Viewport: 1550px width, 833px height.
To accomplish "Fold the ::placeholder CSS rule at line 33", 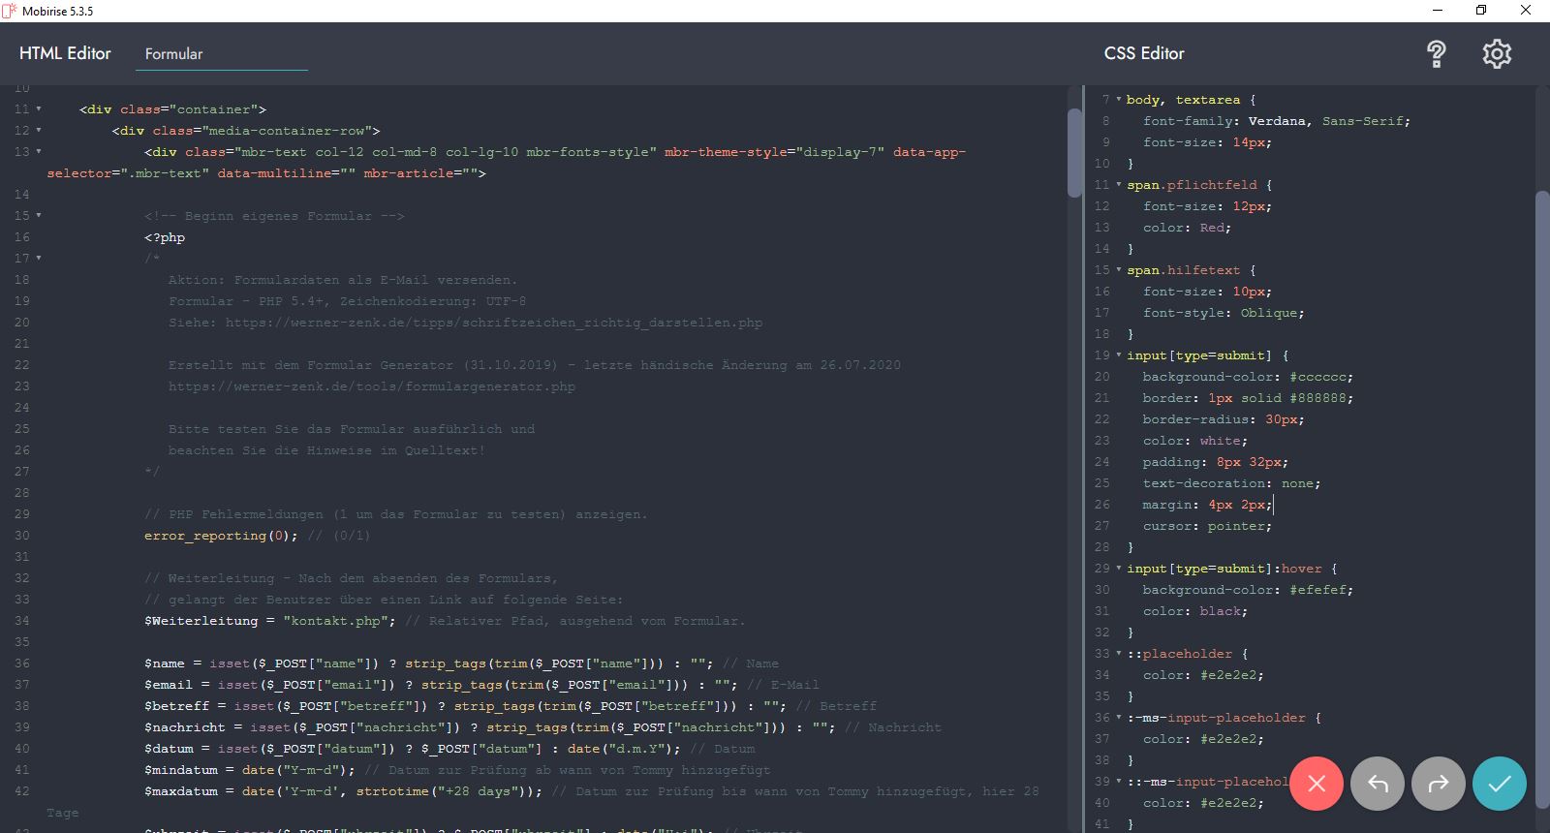I will coord(1119,654).
